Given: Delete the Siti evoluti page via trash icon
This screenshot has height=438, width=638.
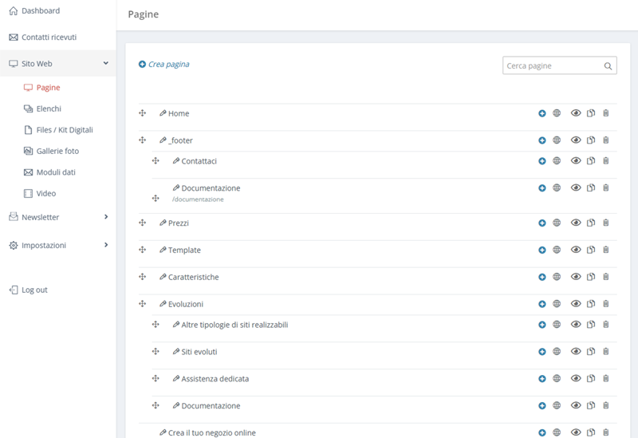Looking at the screenshot, I should click(x=605, y=352).
